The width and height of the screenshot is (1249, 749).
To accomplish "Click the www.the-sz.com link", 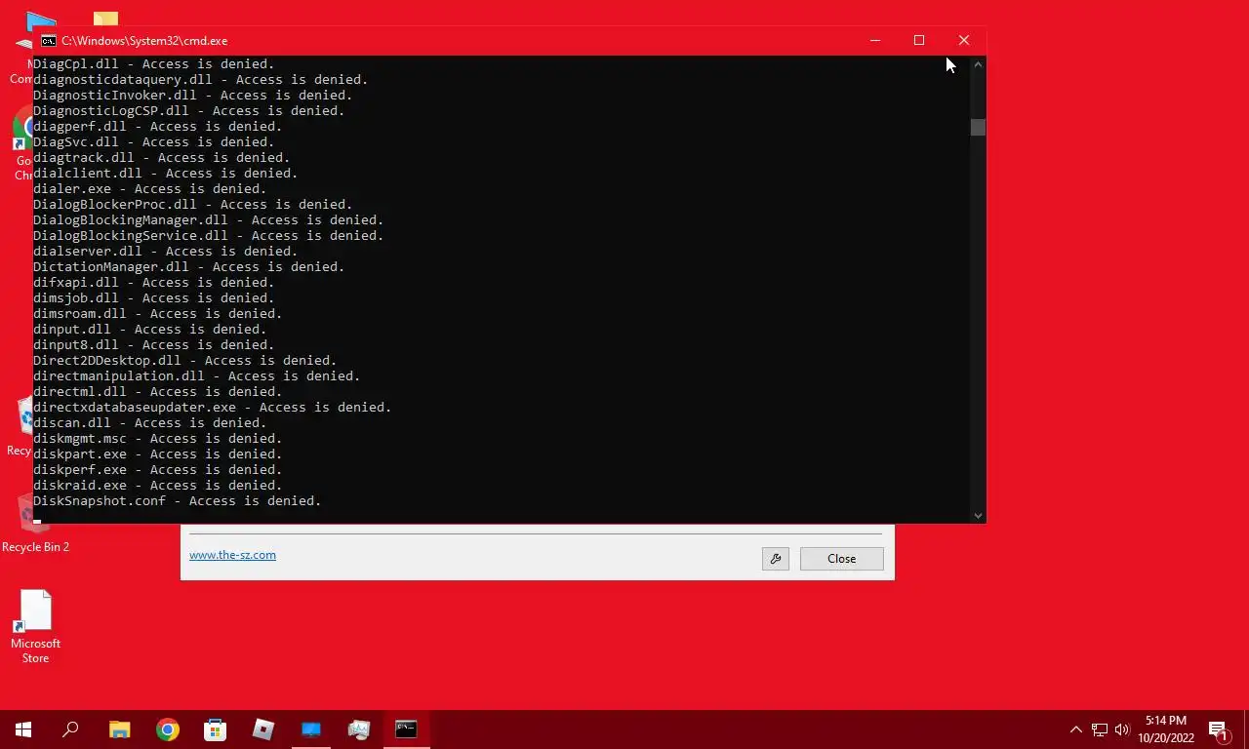I will coord(232,555).
